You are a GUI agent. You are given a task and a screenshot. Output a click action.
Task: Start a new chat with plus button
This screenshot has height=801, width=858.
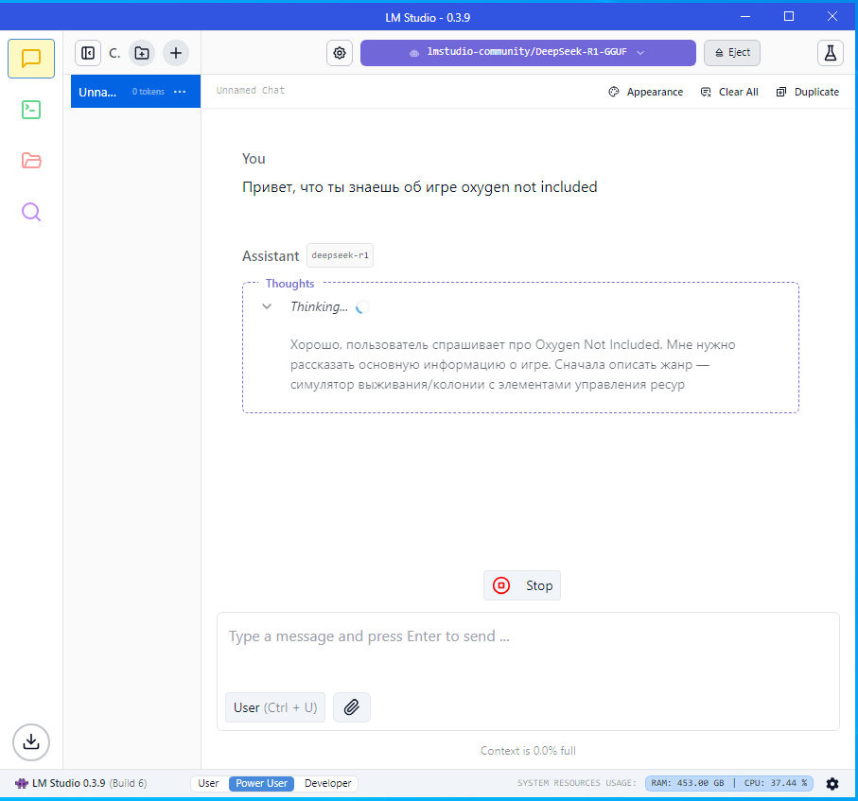pos(176,53)
